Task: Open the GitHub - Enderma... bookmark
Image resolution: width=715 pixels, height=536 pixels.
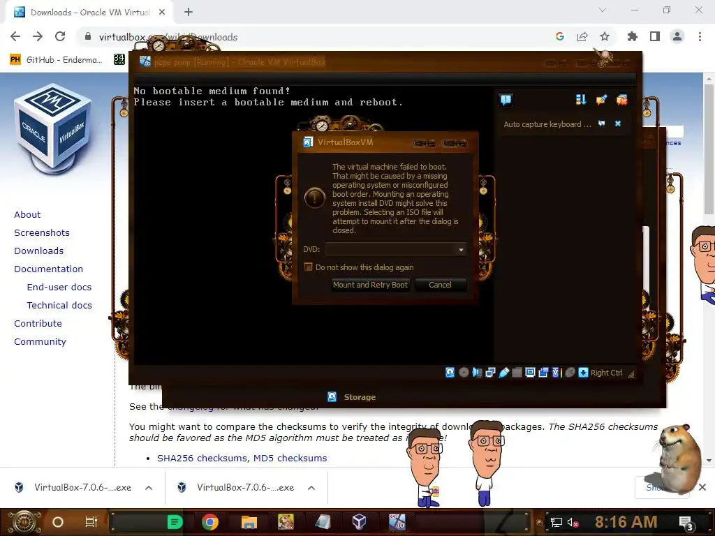Action: click(57, 60)
